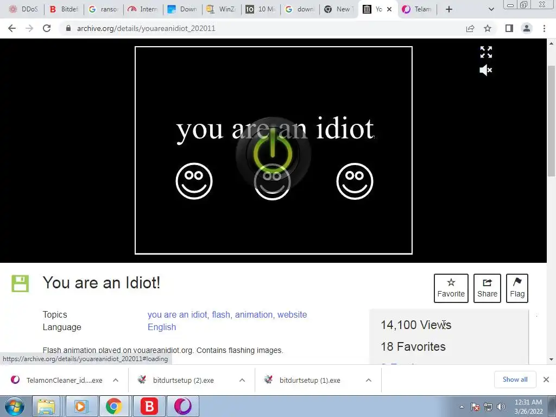
Task: Open the 'flash' topic link
Action: coord(221,314)
